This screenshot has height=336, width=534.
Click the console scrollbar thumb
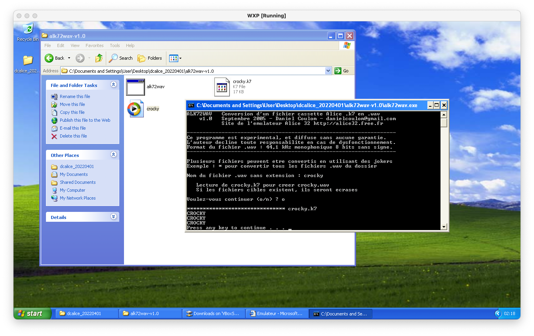coord(444,123)
